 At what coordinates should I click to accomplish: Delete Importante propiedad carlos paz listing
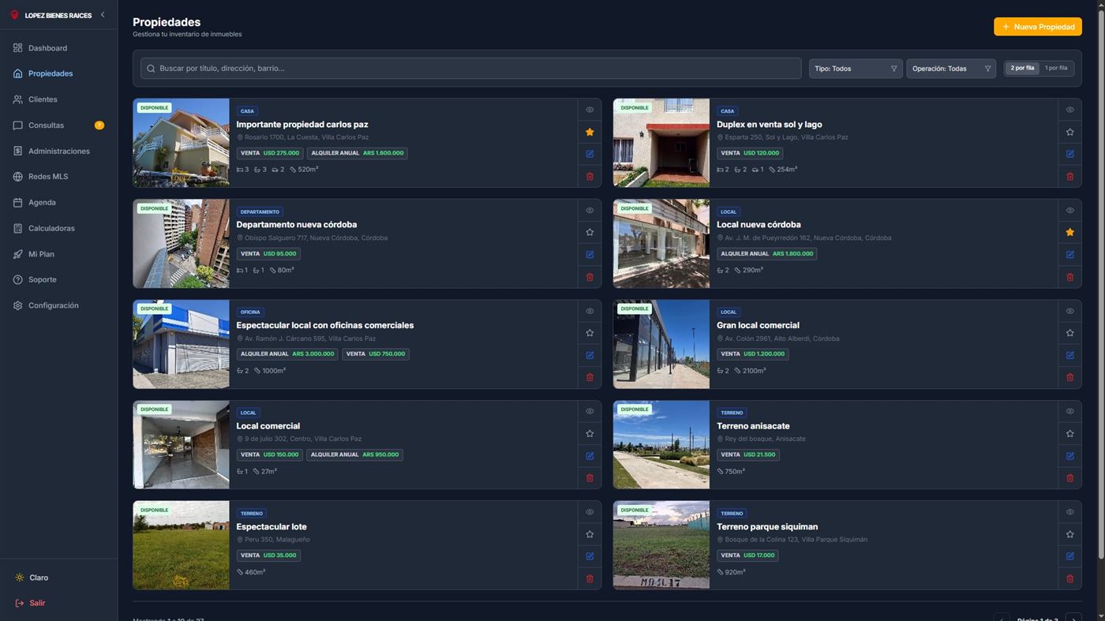(x=590, y=176)
